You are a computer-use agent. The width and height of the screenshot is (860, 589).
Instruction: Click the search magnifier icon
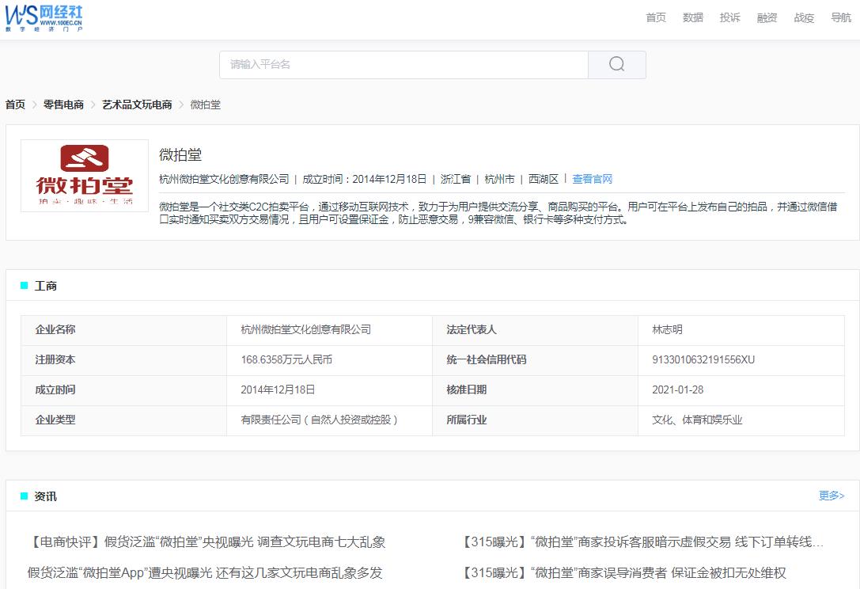click(616, 64)
